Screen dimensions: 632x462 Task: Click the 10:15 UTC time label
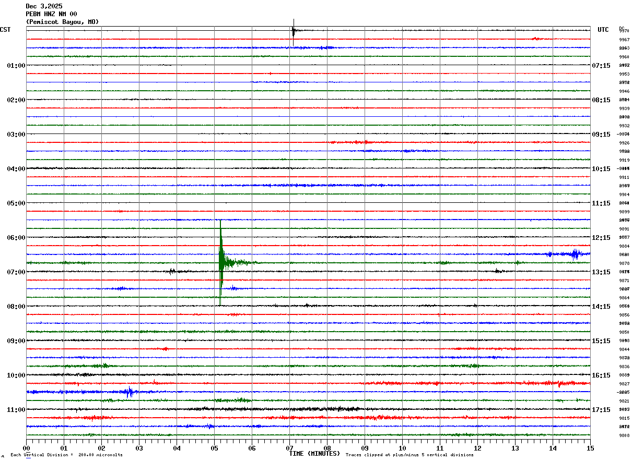click(x=601, y=169)
